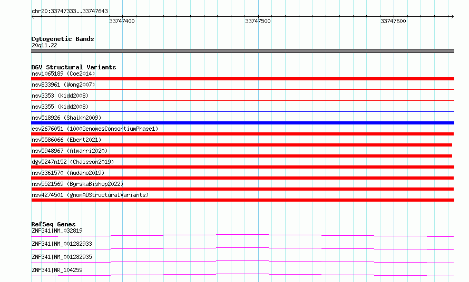Click the 33747600 ruler position label
The width and height of the screenshot is (469, 282).
[393, 21]
